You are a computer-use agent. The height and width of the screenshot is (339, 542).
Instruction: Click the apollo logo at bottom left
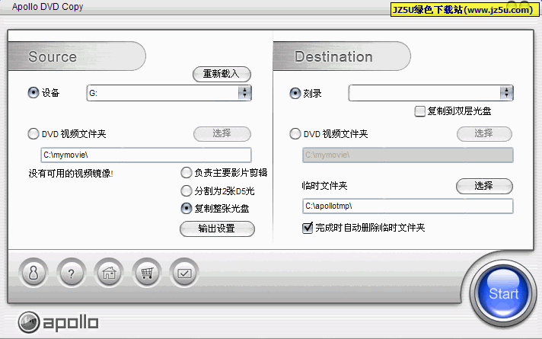click(x=58, y=322)
